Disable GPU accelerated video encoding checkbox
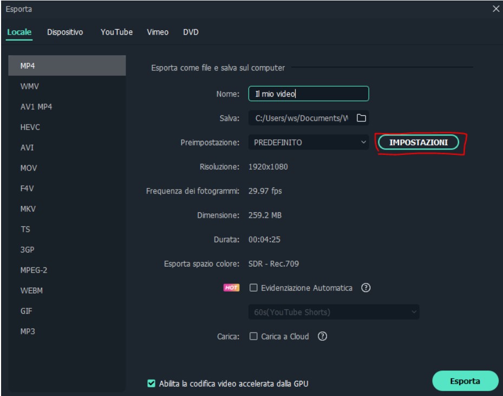This screenshot has width=503, height=396. pos(151,384)
